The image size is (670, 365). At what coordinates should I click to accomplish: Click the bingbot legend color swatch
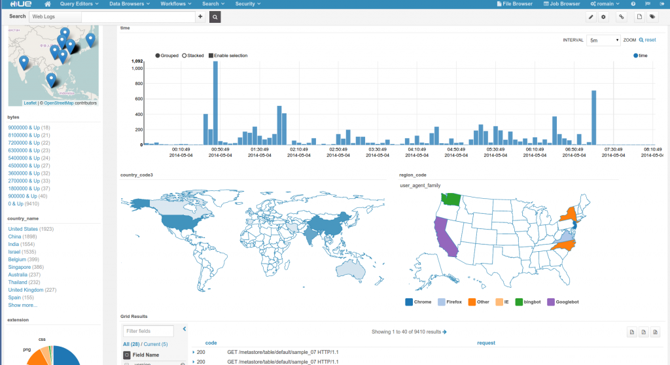[519, 302]
